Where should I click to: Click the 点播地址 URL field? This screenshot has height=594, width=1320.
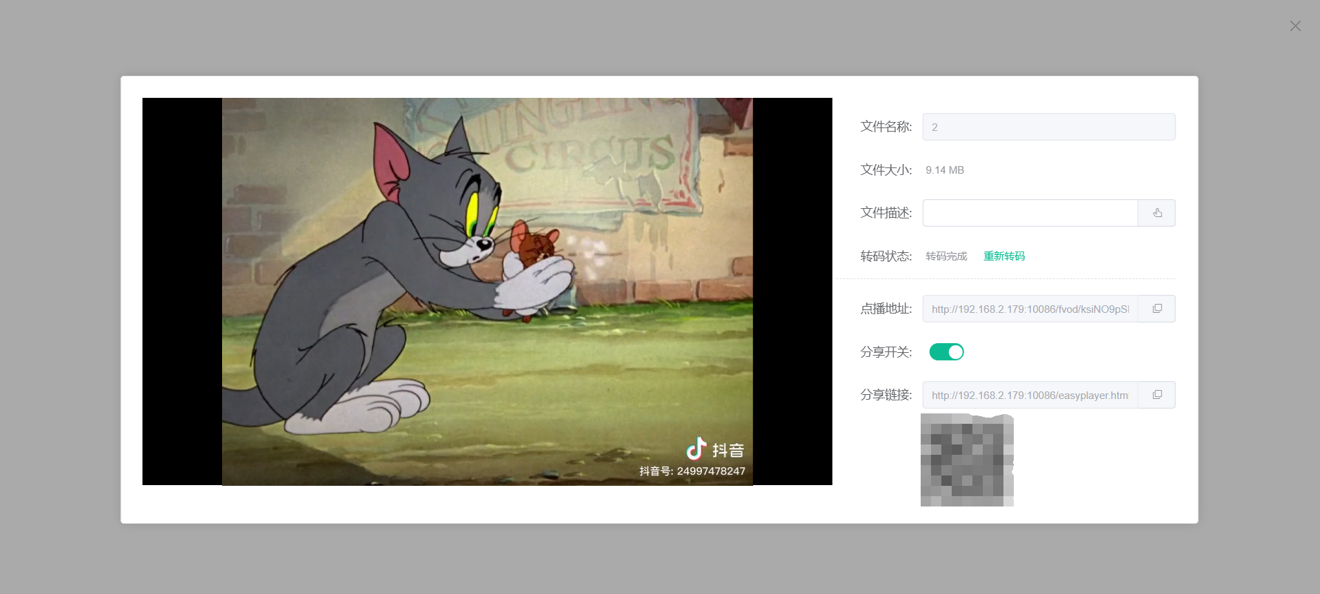(1030, 309)
